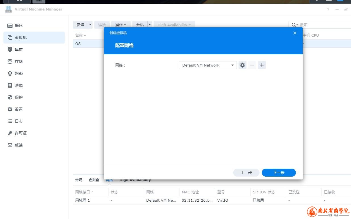Open 映像 image section

coord(34,85)
